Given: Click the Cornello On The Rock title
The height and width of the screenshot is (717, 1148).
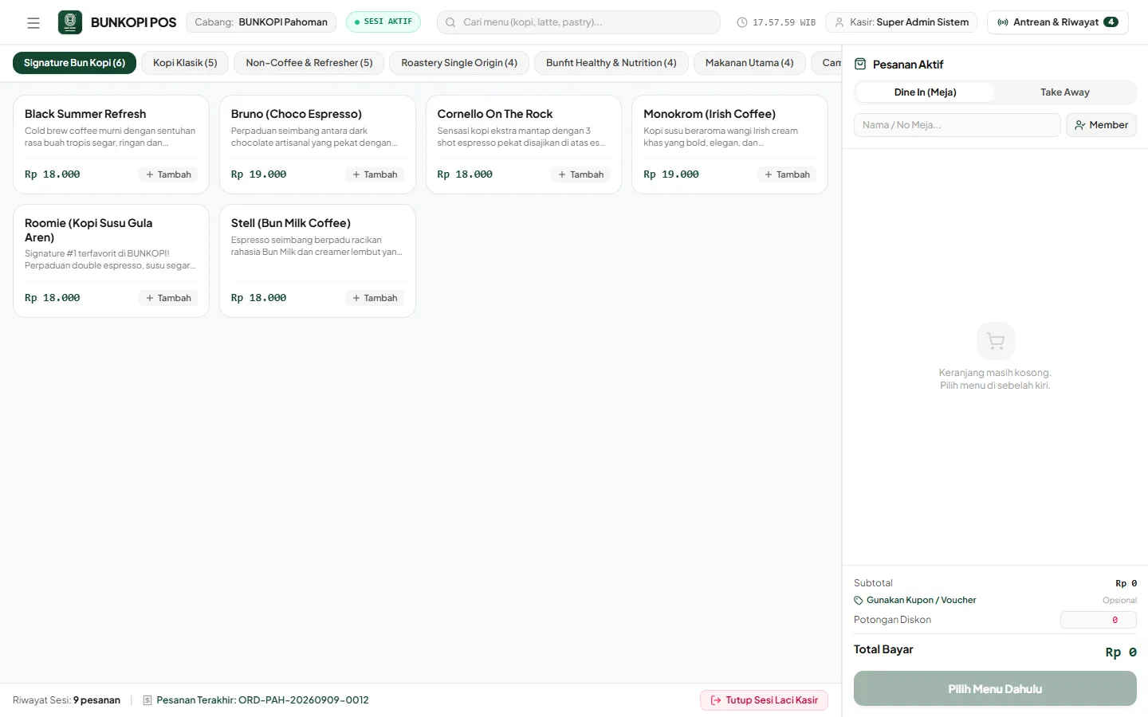Looking at the screenshot, I should [x=495, y=114].
